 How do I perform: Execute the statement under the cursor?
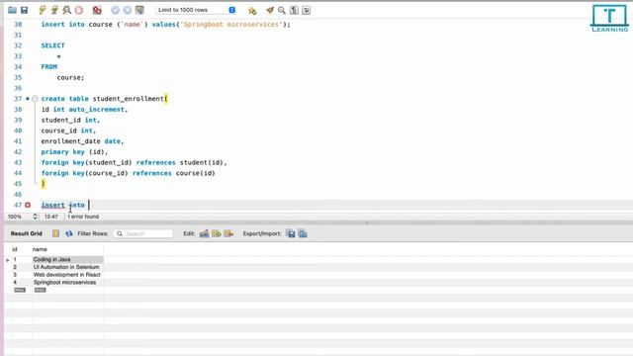click(54, 10)
